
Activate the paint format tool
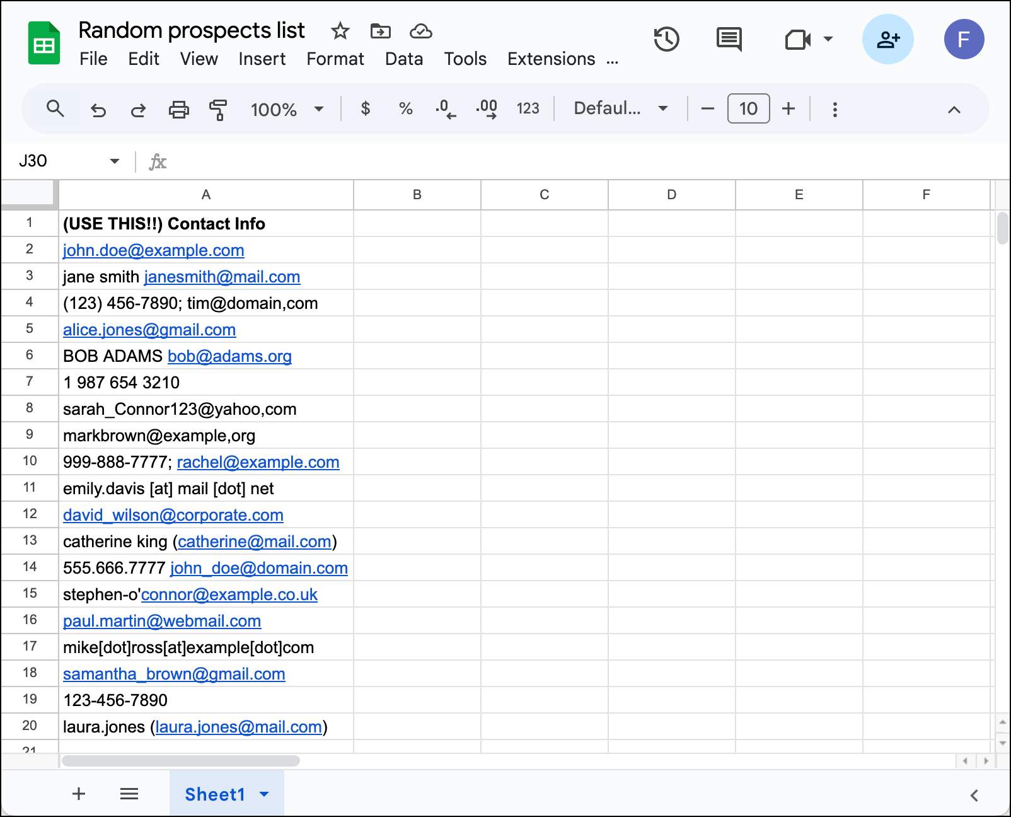[218, 110]
